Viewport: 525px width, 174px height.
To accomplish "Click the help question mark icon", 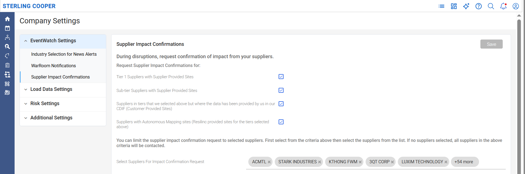I will click(x=478, y=6).
